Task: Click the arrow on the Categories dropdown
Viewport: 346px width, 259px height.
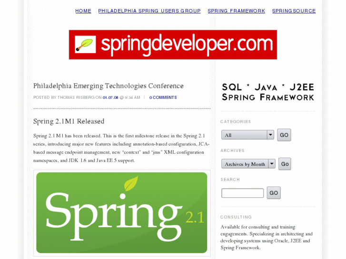Action: point(270,135)
